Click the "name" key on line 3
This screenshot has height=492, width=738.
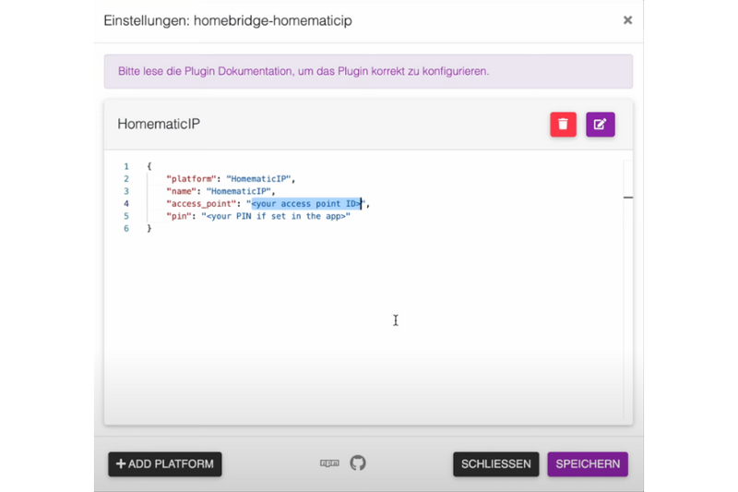181,191
